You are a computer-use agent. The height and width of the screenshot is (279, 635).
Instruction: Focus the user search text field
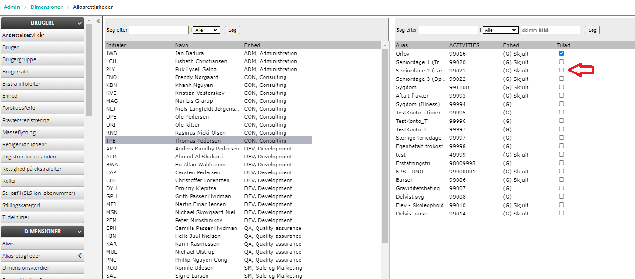click(x=159, y=30)
